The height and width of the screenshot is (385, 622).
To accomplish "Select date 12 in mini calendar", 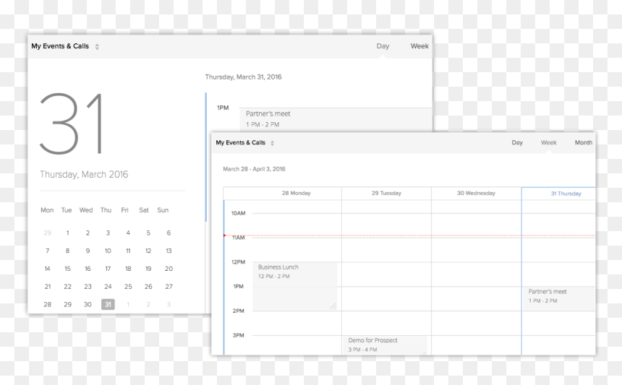I will point(148,251).
